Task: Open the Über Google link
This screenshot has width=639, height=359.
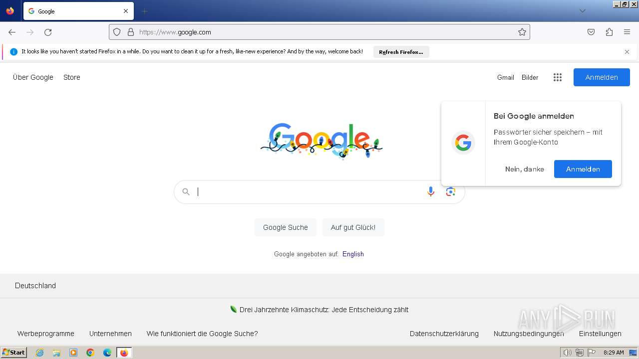Action: point(33,77)
